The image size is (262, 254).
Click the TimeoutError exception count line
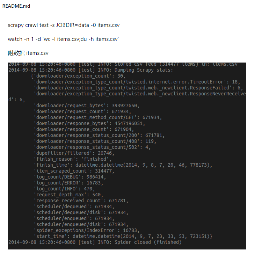point(137,82)
